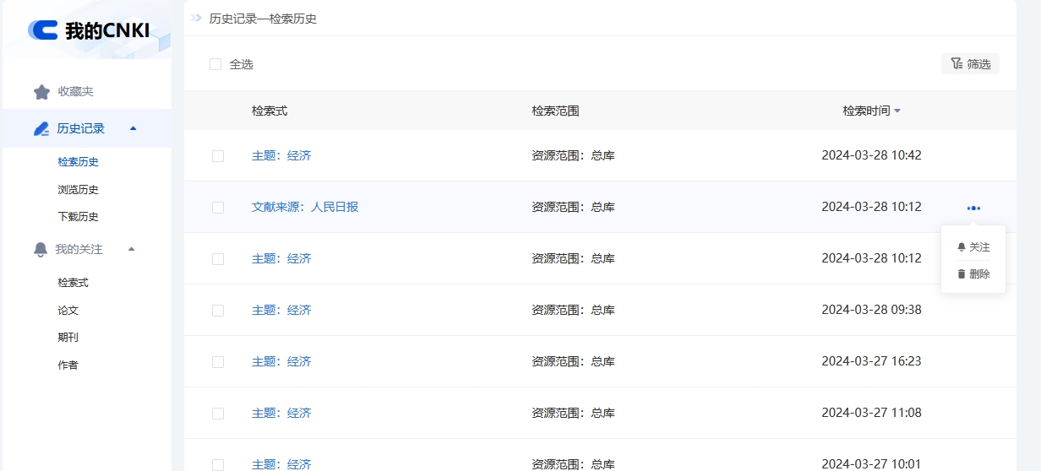The height and width of the screenshot is (471, 1041).
Task: Click the 历史记录 pencil icon
Action: pyautogui.click(x=41, y=129)
